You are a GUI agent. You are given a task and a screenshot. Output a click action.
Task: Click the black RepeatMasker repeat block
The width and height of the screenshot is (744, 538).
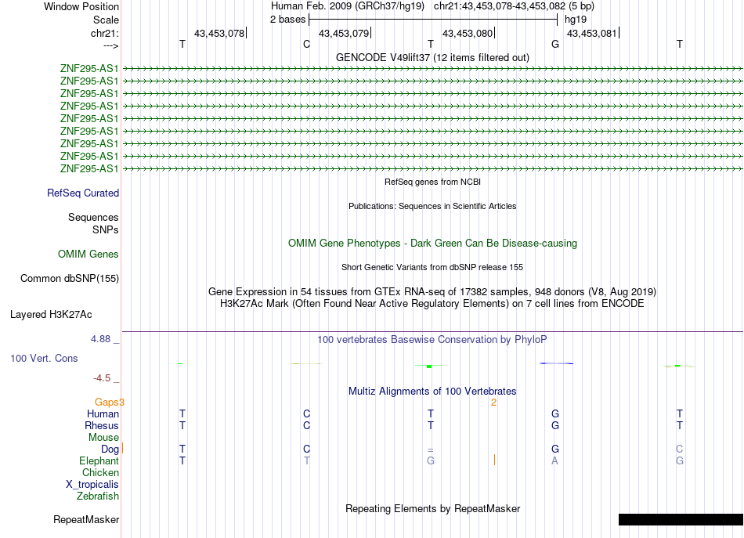(681, 519)
